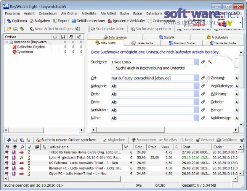Open the Ort selection dropdown
The height and width of the screenshot is (191, 247).
[196, 78]
